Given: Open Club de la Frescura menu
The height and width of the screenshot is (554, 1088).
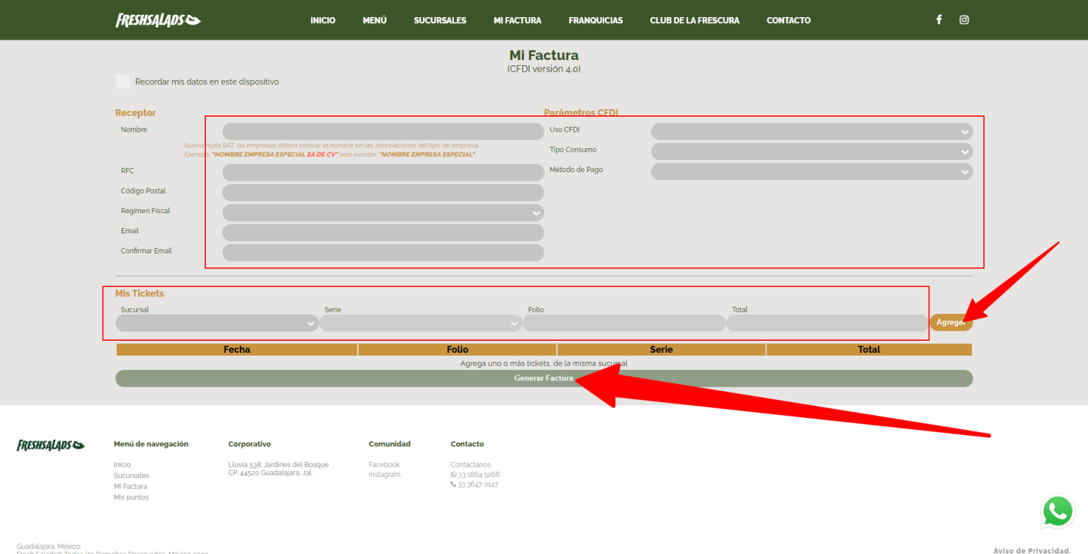Looking at the screenshot, I should point(694,21).
